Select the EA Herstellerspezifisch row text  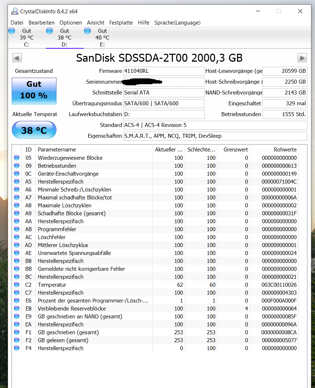(60, 324)
